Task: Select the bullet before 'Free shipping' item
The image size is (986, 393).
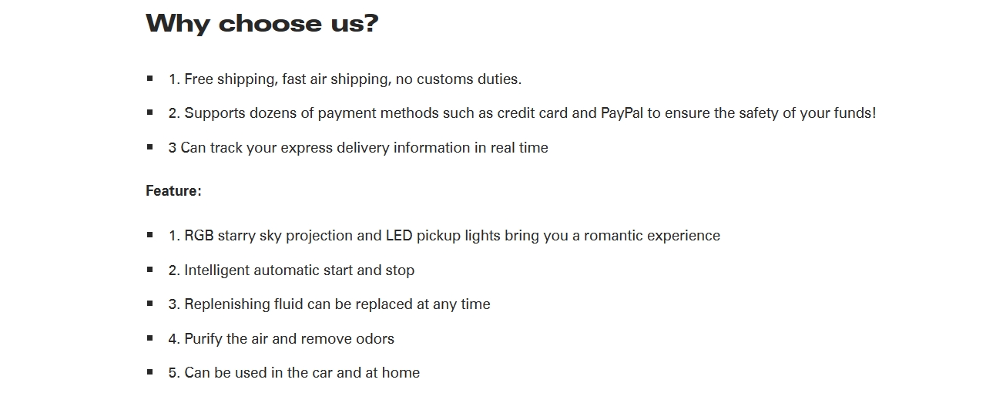Action: 150,79
